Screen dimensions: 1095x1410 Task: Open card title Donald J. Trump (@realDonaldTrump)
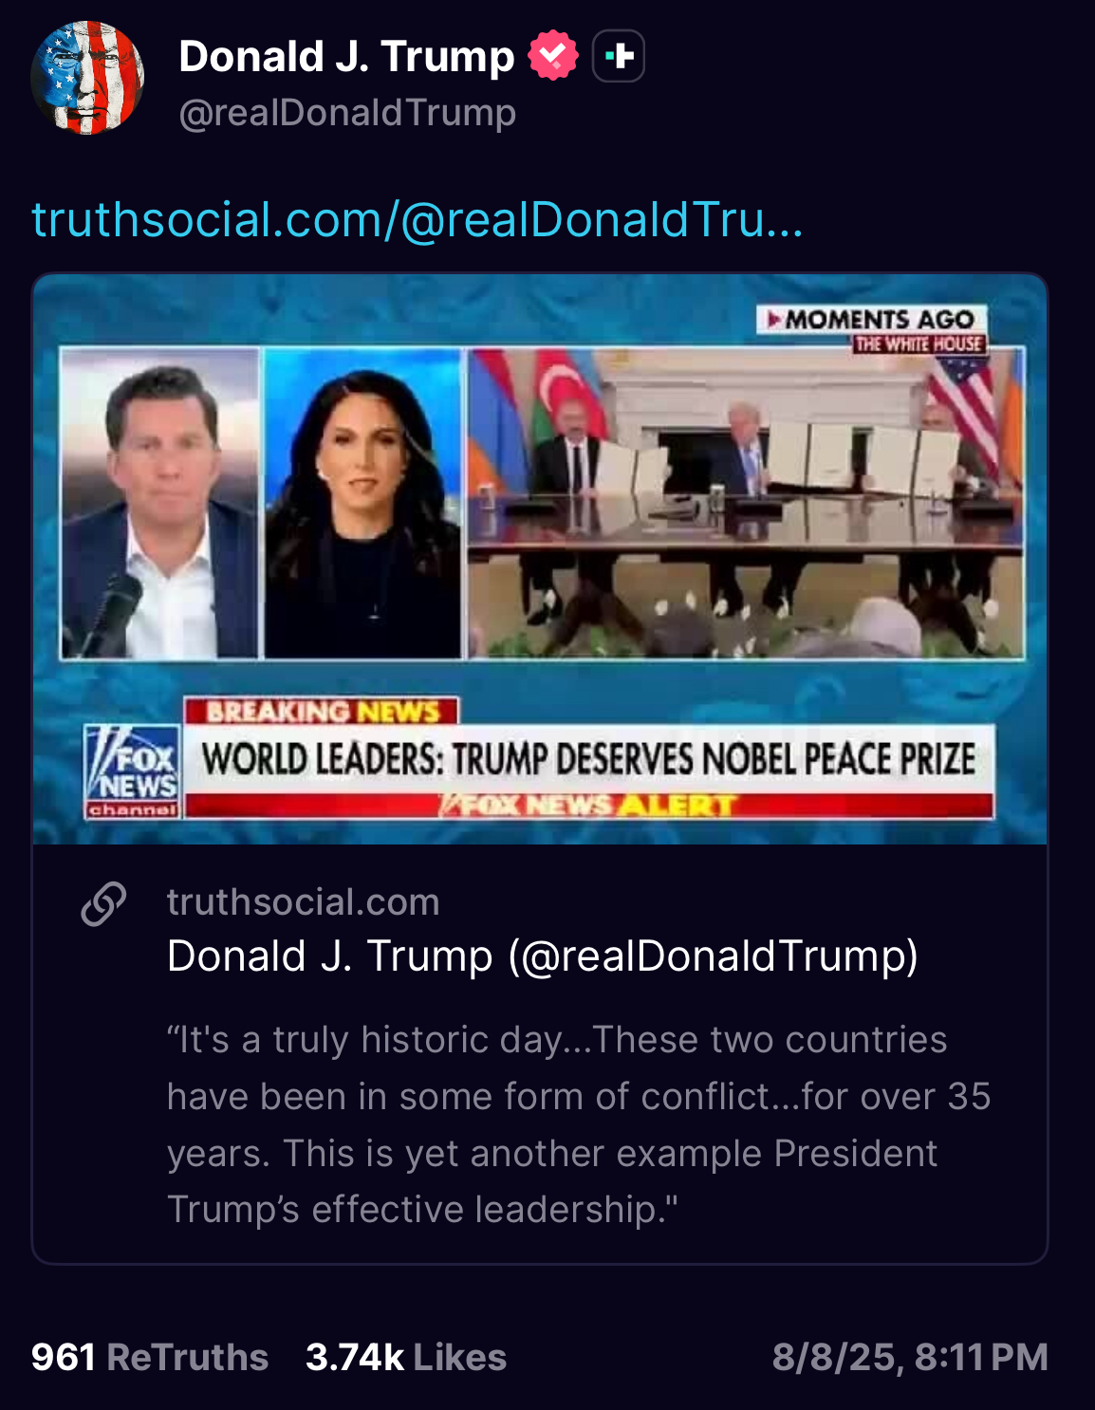coord(543,955)
